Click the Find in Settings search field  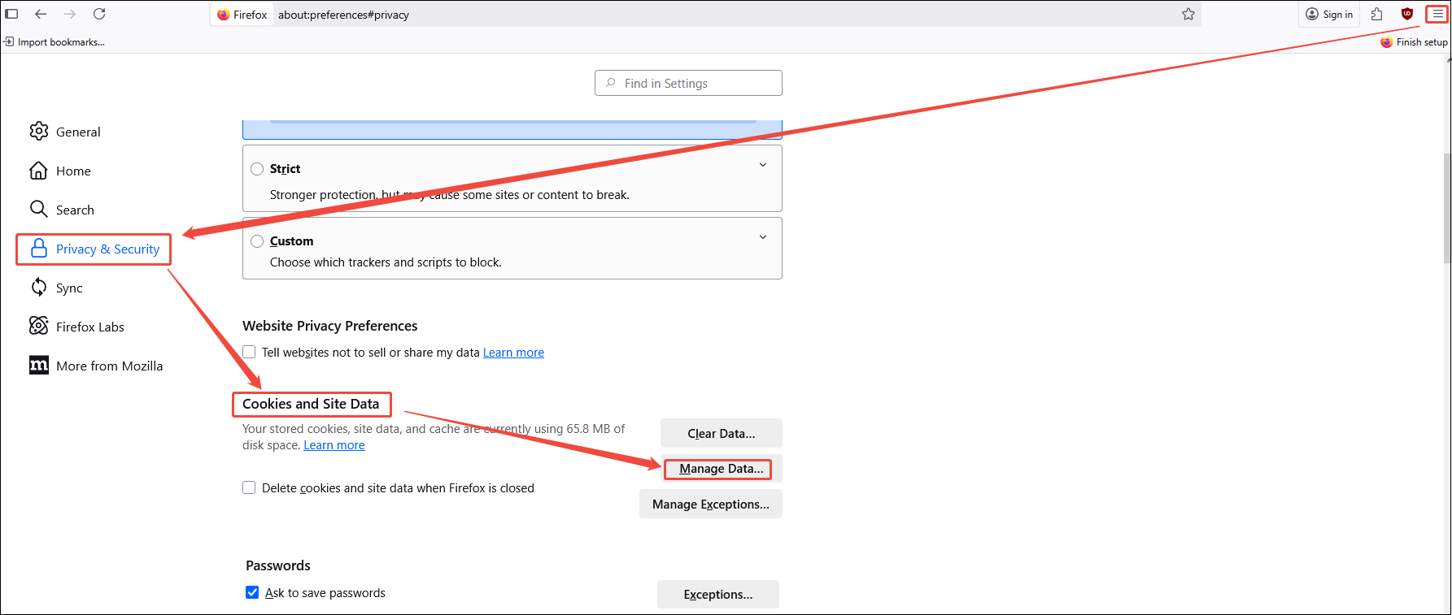tap(688, 83)
